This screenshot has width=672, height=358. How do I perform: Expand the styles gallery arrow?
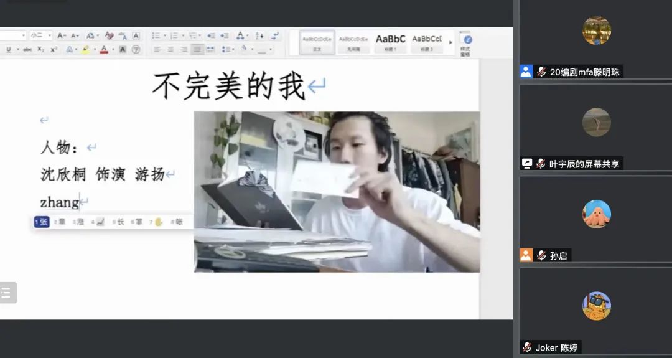pos(450,42)
